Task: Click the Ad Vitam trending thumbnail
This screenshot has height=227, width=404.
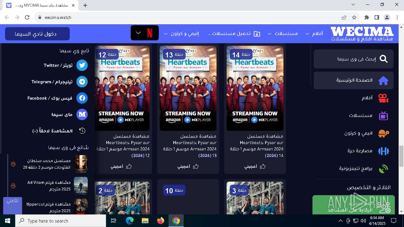Action: [x=81, y=186]
